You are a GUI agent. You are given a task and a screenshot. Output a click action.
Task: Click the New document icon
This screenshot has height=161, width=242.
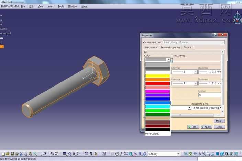(x=3, y=154)
